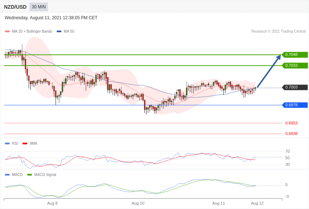Image resolution: width=309 pixels, height=209 pixels.
Task: Click the MA 20 + Bollinger Bands pink swatch
Action: (x=7, y=32)
